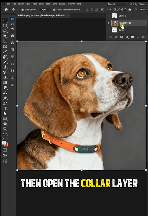Select the Pen tool
148x216 pixels.
5,103
